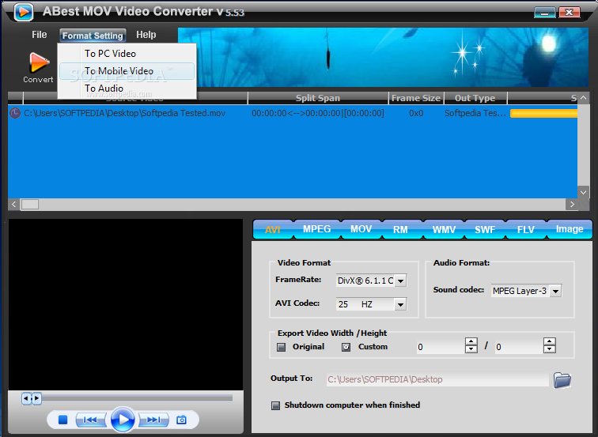Increase export width with the up arrow
This screenshot has width=598, height=437.
click(x=471, y=341)
